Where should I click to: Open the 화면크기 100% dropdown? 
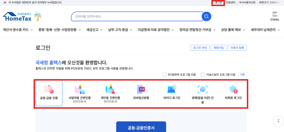[269, 3]
